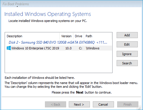Start a Search for Windows installations
The image size is (143, 110).
pyautogui.click(x=127, y=63)
